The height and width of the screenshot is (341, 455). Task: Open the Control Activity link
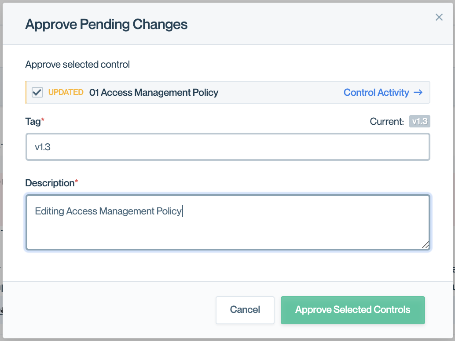376,92
